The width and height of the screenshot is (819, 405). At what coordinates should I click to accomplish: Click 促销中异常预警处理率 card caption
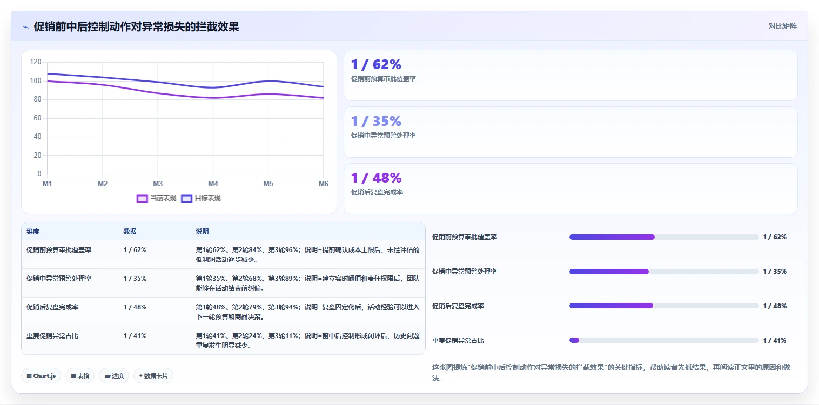click(383, 136)
